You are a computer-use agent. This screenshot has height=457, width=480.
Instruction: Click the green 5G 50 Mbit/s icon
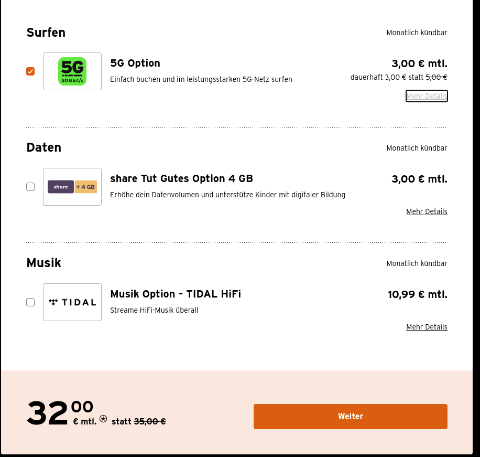coord(72,71)
